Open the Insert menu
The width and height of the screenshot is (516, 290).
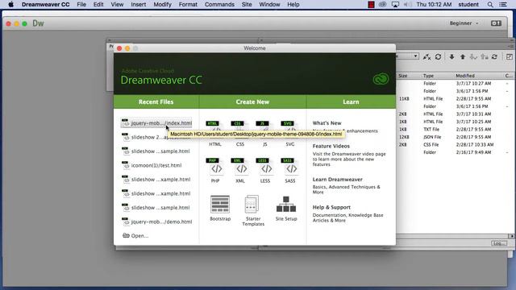tap(138, 5)
